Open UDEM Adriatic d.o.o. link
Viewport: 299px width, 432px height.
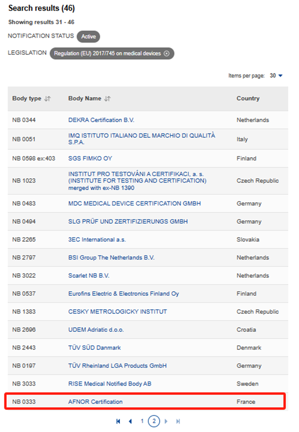coord(96,330)
